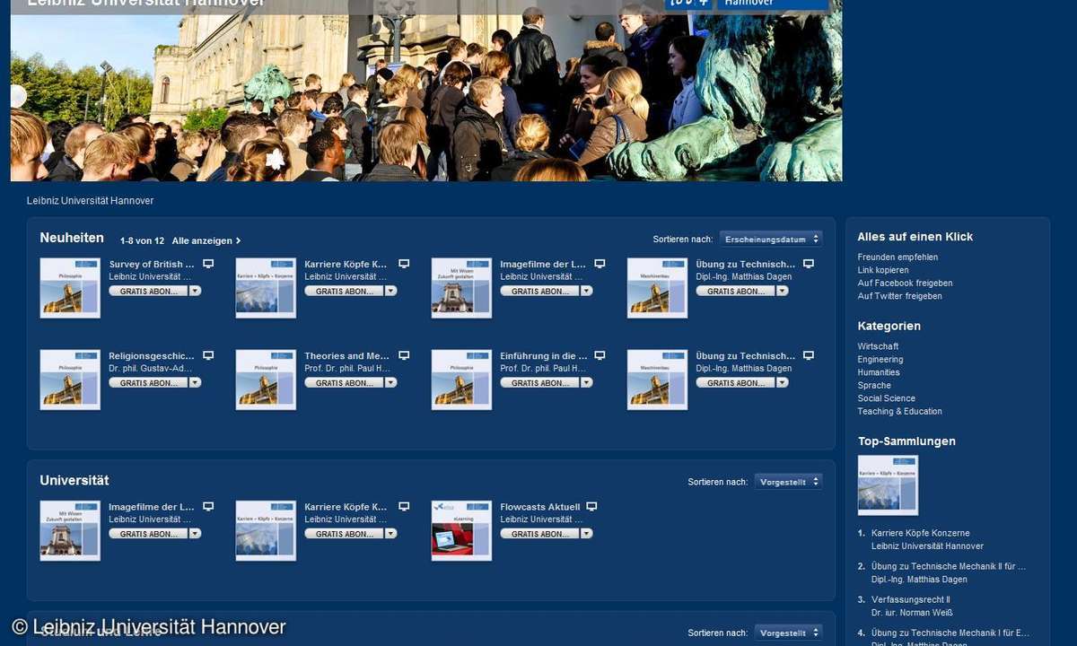Screen dimensions: 1077x646
Task: Open Theories and Me… cover thumbnail
Action: click(x=266, y=380)
